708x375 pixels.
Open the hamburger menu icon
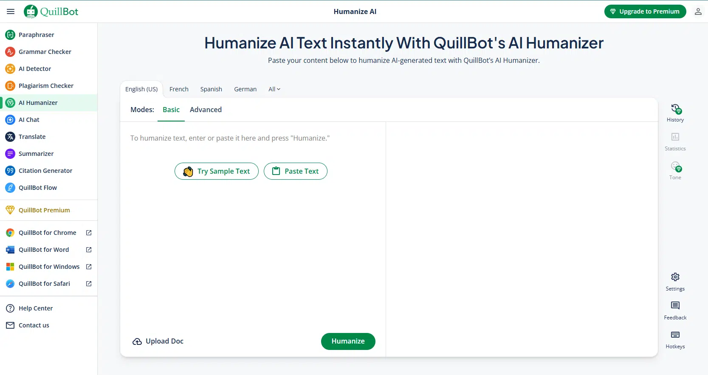(x=11, y=11)
